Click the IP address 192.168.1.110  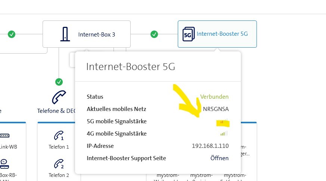(x=210, y=146)
